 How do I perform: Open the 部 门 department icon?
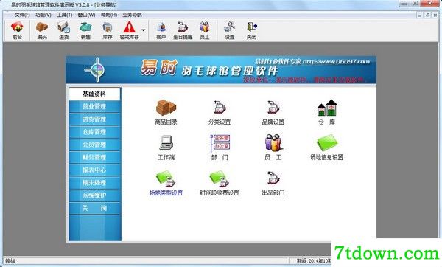[220, 143]
